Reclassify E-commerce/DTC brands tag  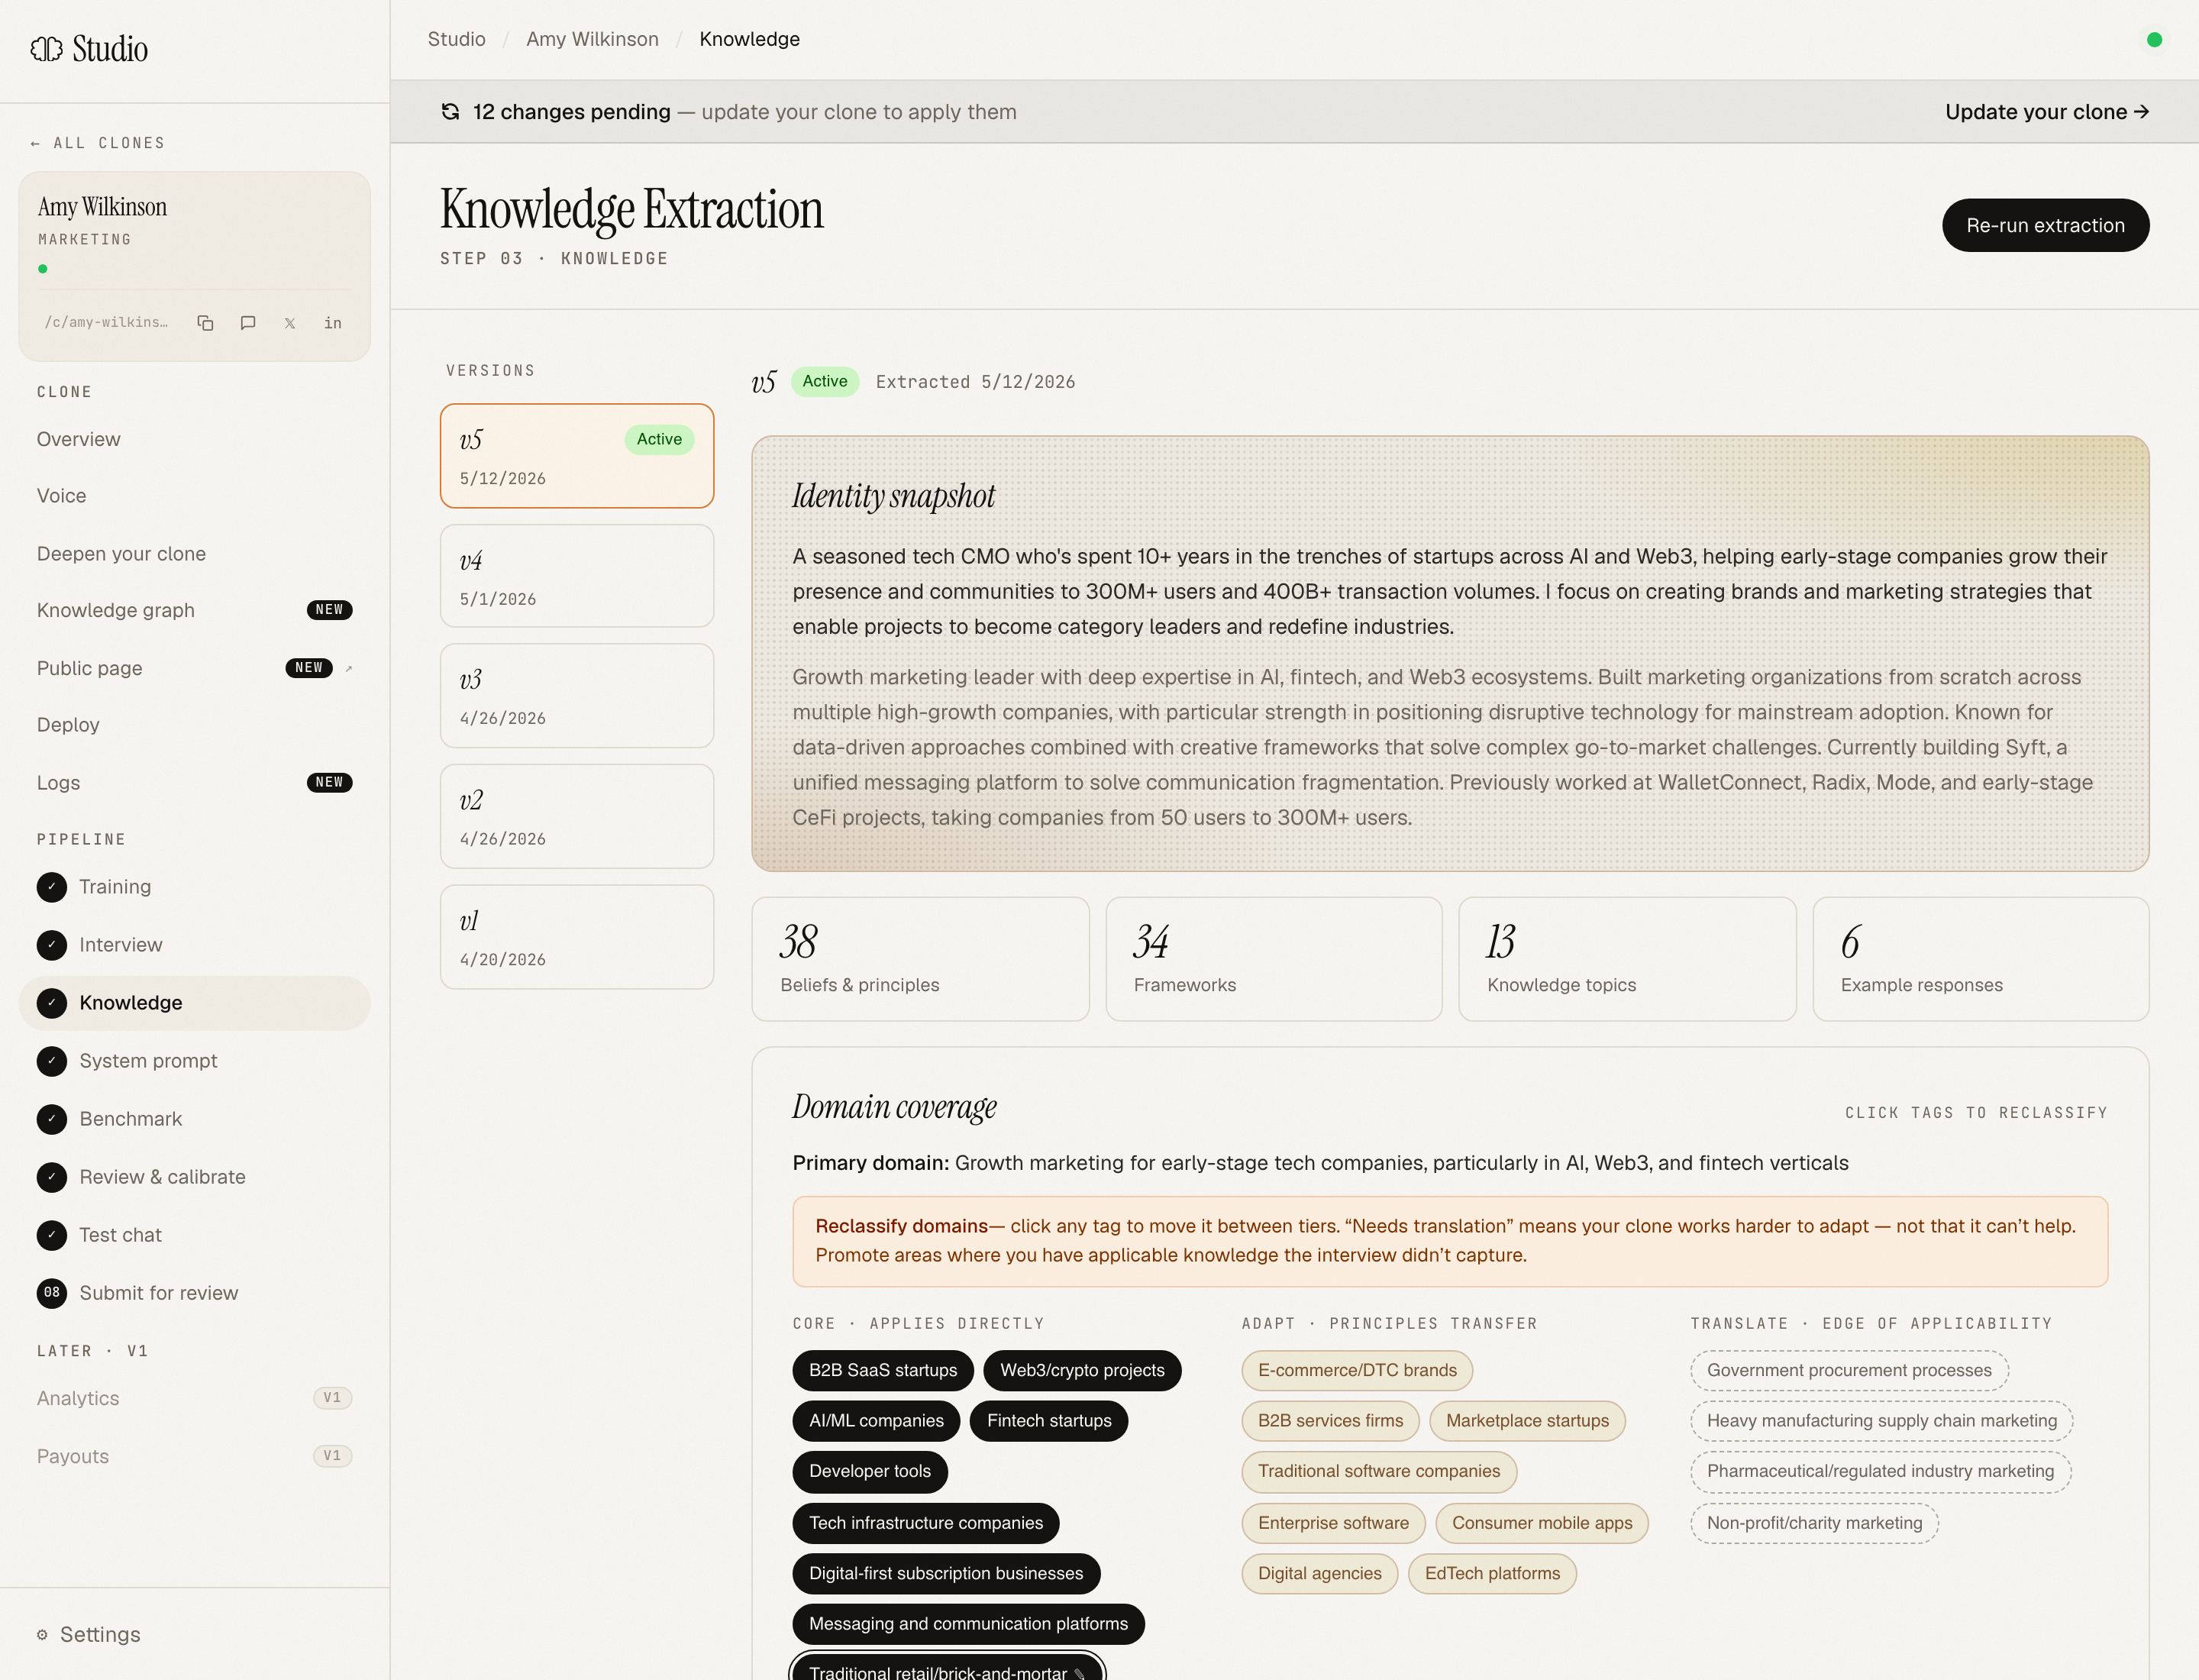click(1357, 1370)
